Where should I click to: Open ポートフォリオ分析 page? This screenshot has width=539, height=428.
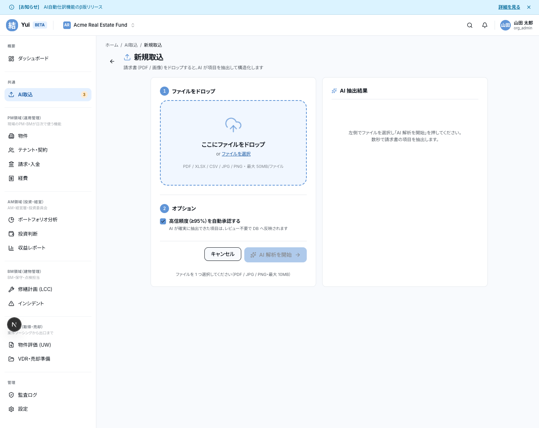[x=48, y=220]
